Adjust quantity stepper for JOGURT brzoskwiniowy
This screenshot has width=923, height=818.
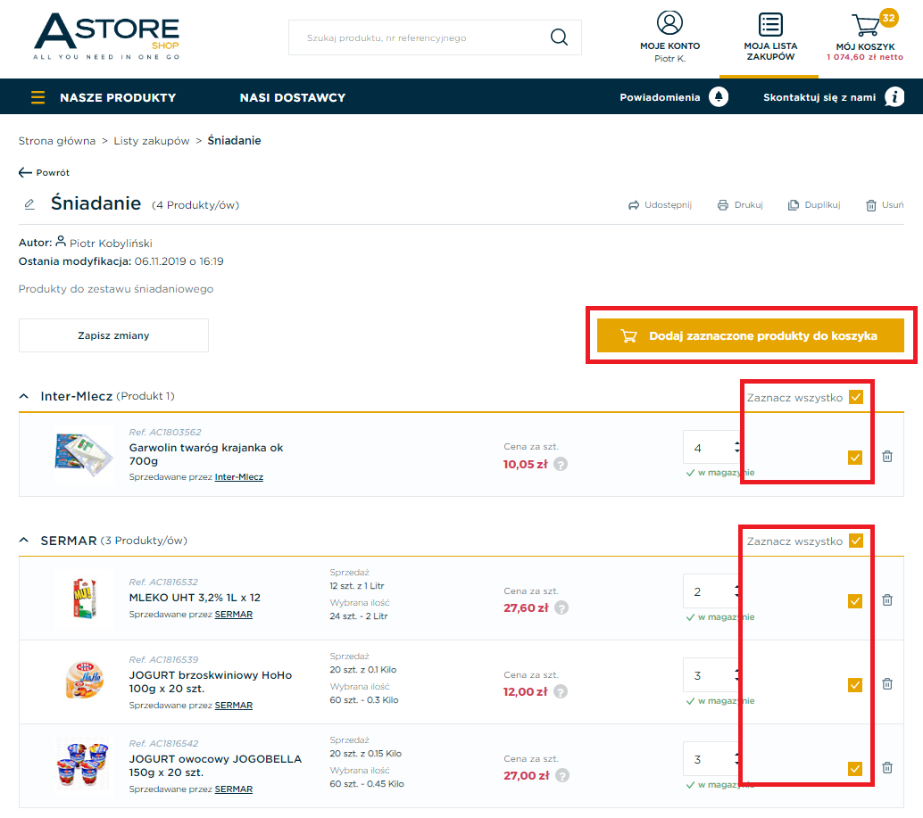(736, 675)
